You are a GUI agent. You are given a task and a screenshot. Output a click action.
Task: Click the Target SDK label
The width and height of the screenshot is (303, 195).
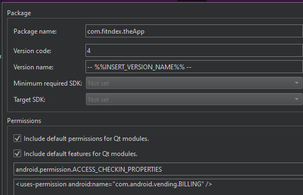(x=29, y=100)
